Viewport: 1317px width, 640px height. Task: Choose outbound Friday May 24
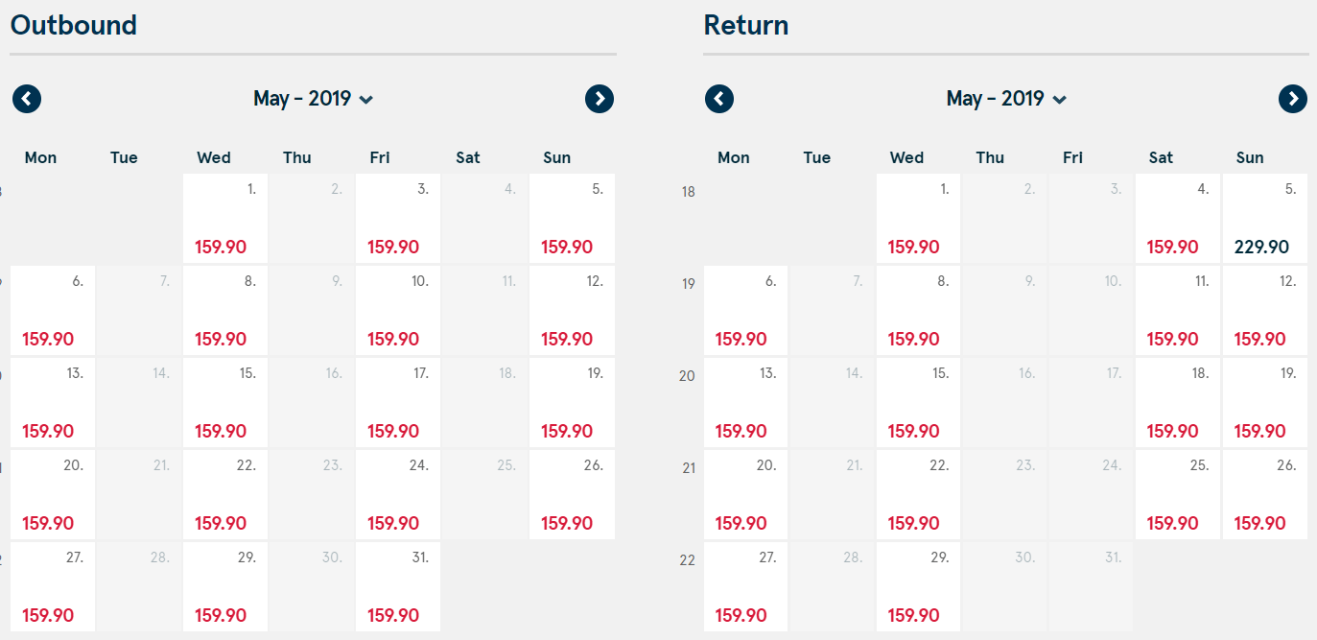[398, 494]
